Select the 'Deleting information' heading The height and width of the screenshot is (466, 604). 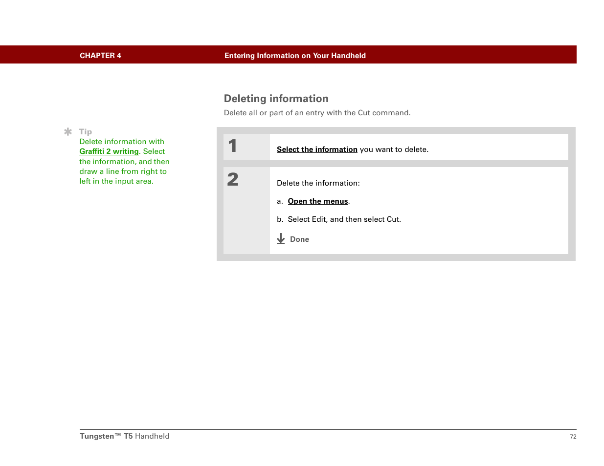point(276,99)
